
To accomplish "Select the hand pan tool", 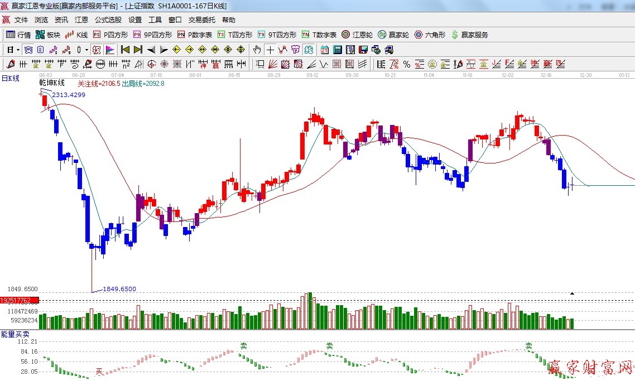I will 257,50.
